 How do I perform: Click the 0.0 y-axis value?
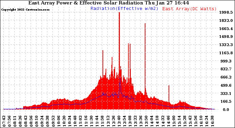click(x=226, y=110)
